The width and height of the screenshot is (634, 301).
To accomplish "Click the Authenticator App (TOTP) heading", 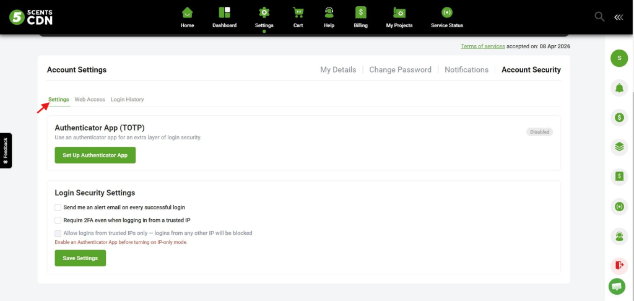I will tap(100, 128).
